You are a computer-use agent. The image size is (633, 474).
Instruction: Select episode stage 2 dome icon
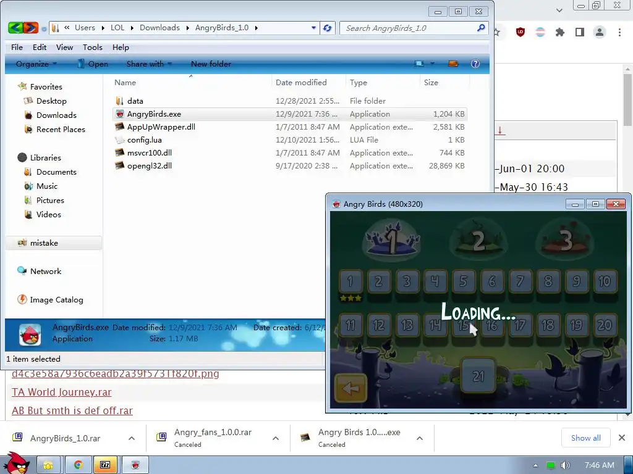[x=478, y=240]
